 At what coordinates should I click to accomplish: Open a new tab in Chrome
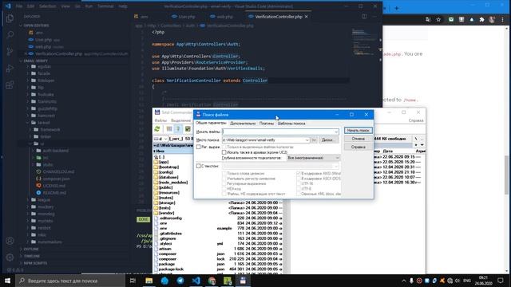coord(397,9)
